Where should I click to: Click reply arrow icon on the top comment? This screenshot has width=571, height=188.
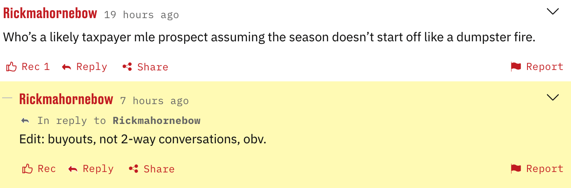coord(66,67)
